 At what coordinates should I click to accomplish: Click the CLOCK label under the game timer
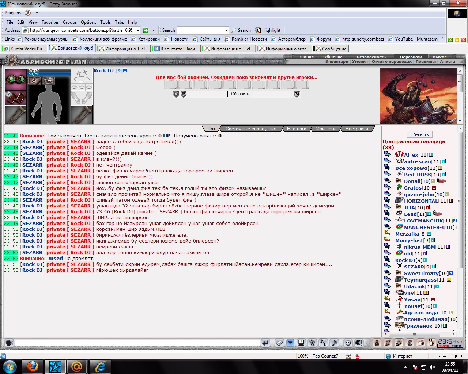pyautogui.click(x=444, y=346)
